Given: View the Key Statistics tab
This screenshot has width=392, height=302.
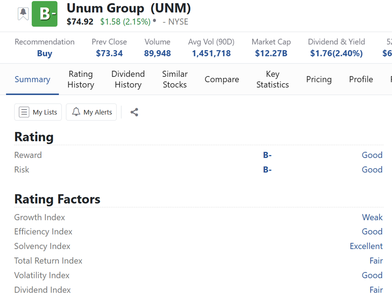Looking at the screenshot, I should [x=272, y=79].
